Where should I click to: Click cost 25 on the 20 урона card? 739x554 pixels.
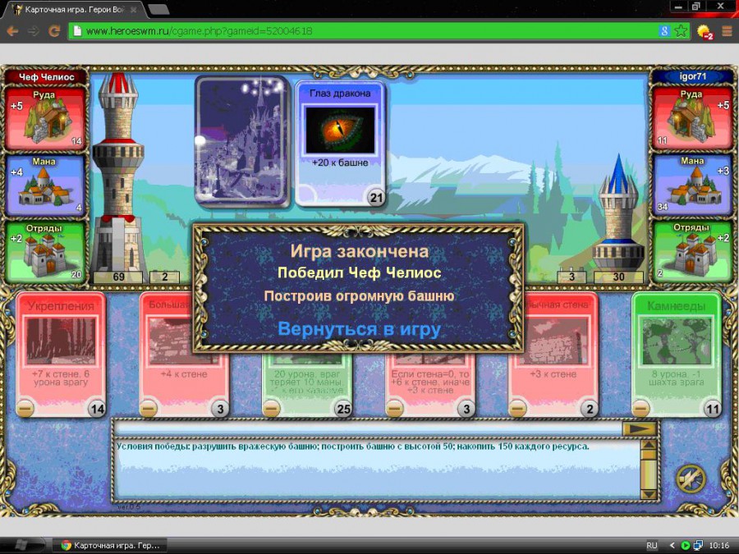coord(343,409)
